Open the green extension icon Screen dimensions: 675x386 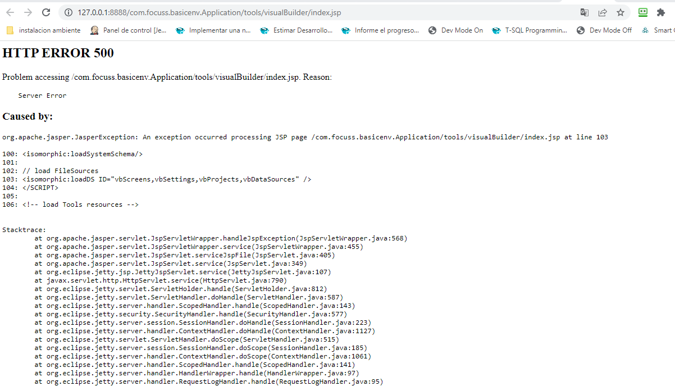[643, 12]
